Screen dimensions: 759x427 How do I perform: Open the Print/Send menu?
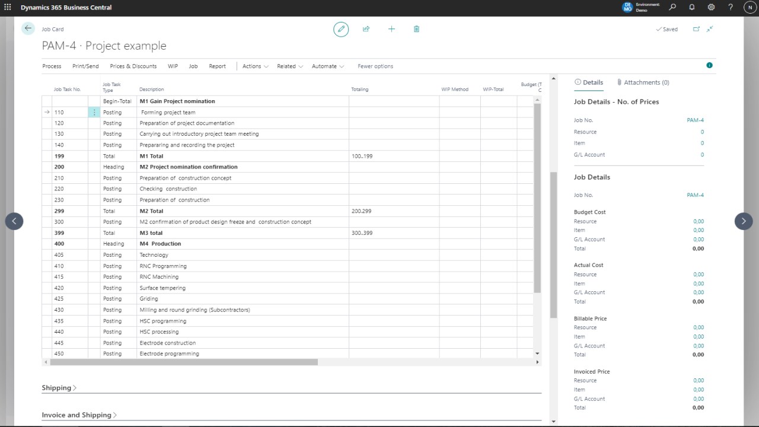[85, 66]
